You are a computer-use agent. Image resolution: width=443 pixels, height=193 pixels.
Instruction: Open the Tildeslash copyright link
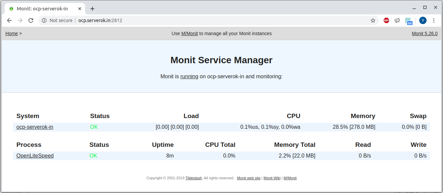194,178
